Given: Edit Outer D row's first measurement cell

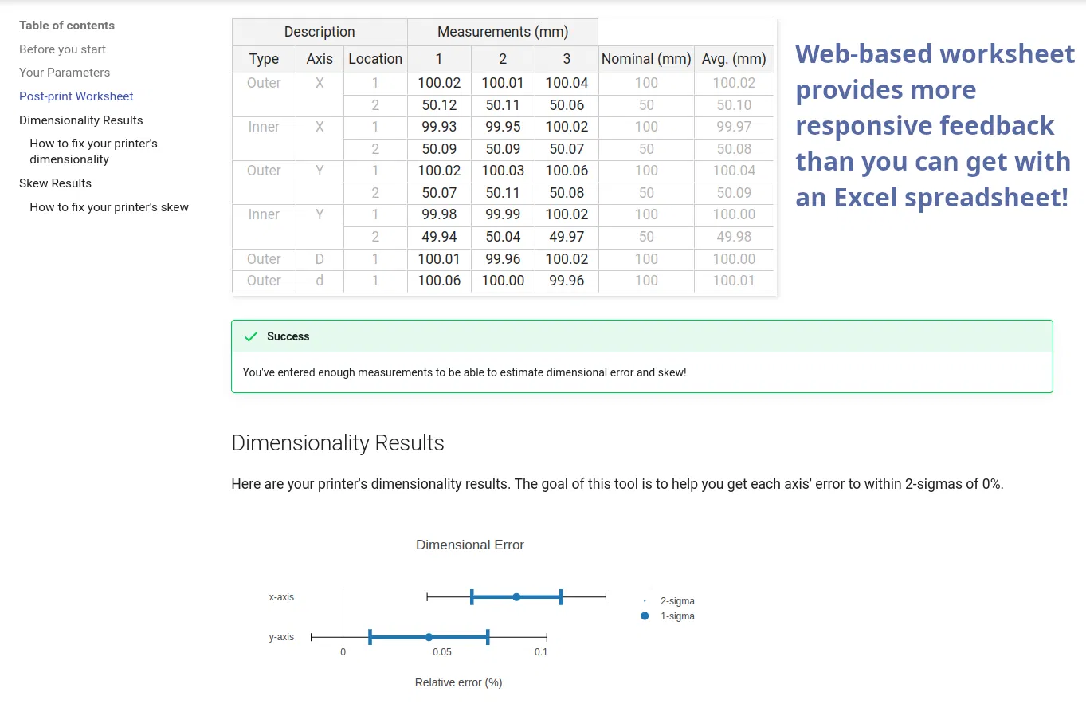Looking at the screenshot, I should click(x=439, y=259).
